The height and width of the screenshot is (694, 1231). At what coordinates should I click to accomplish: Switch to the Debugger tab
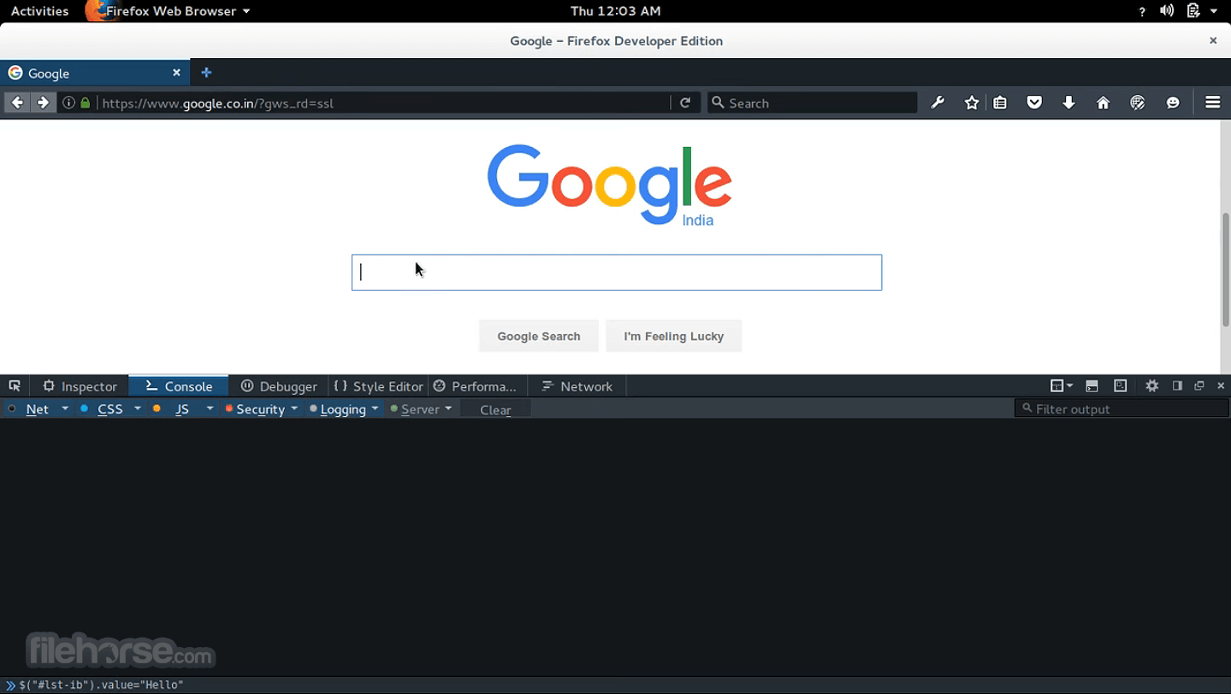click(279, 386)
